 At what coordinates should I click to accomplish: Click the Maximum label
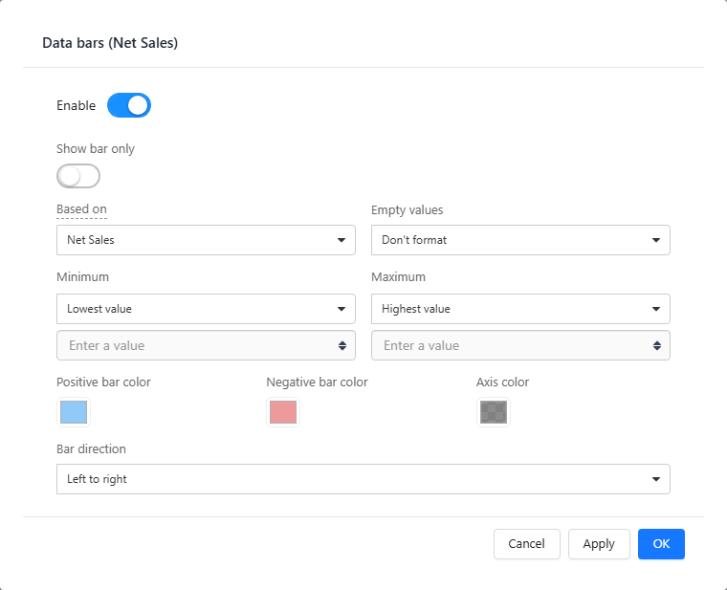398,276
